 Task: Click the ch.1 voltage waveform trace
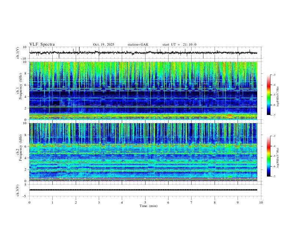pos(143,53)
